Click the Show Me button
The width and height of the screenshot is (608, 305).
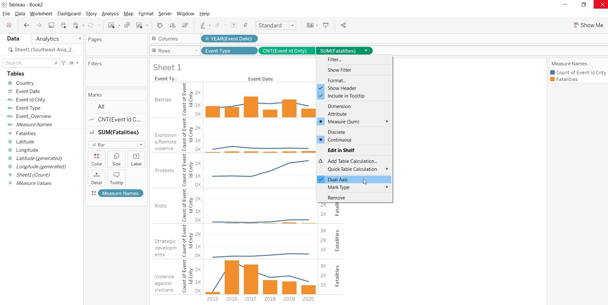(x=588, y=25)
